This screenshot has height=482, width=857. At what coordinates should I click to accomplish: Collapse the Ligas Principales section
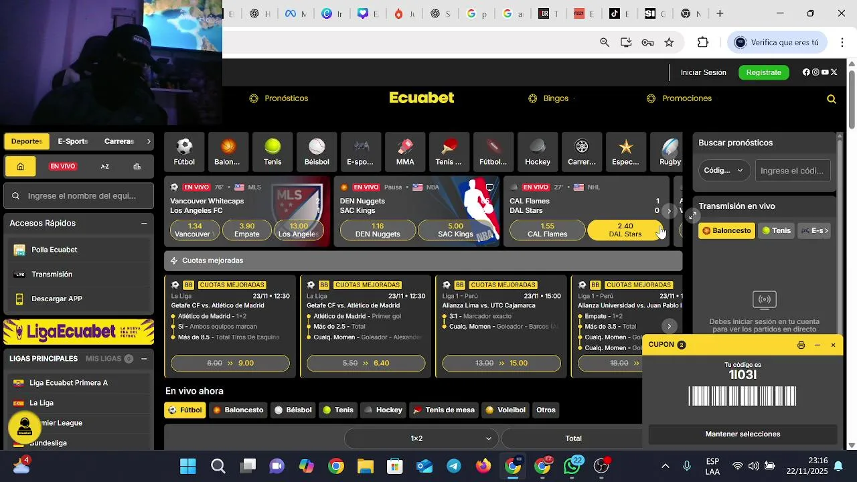144,359
